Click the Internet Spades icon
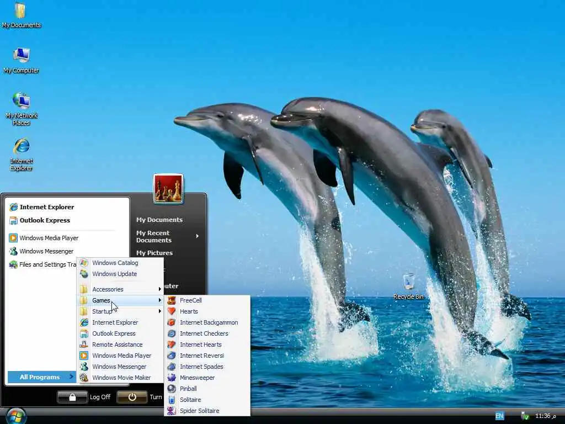Image resolution: width=565 pixels, height=424 pixels. tap(172, 367)
